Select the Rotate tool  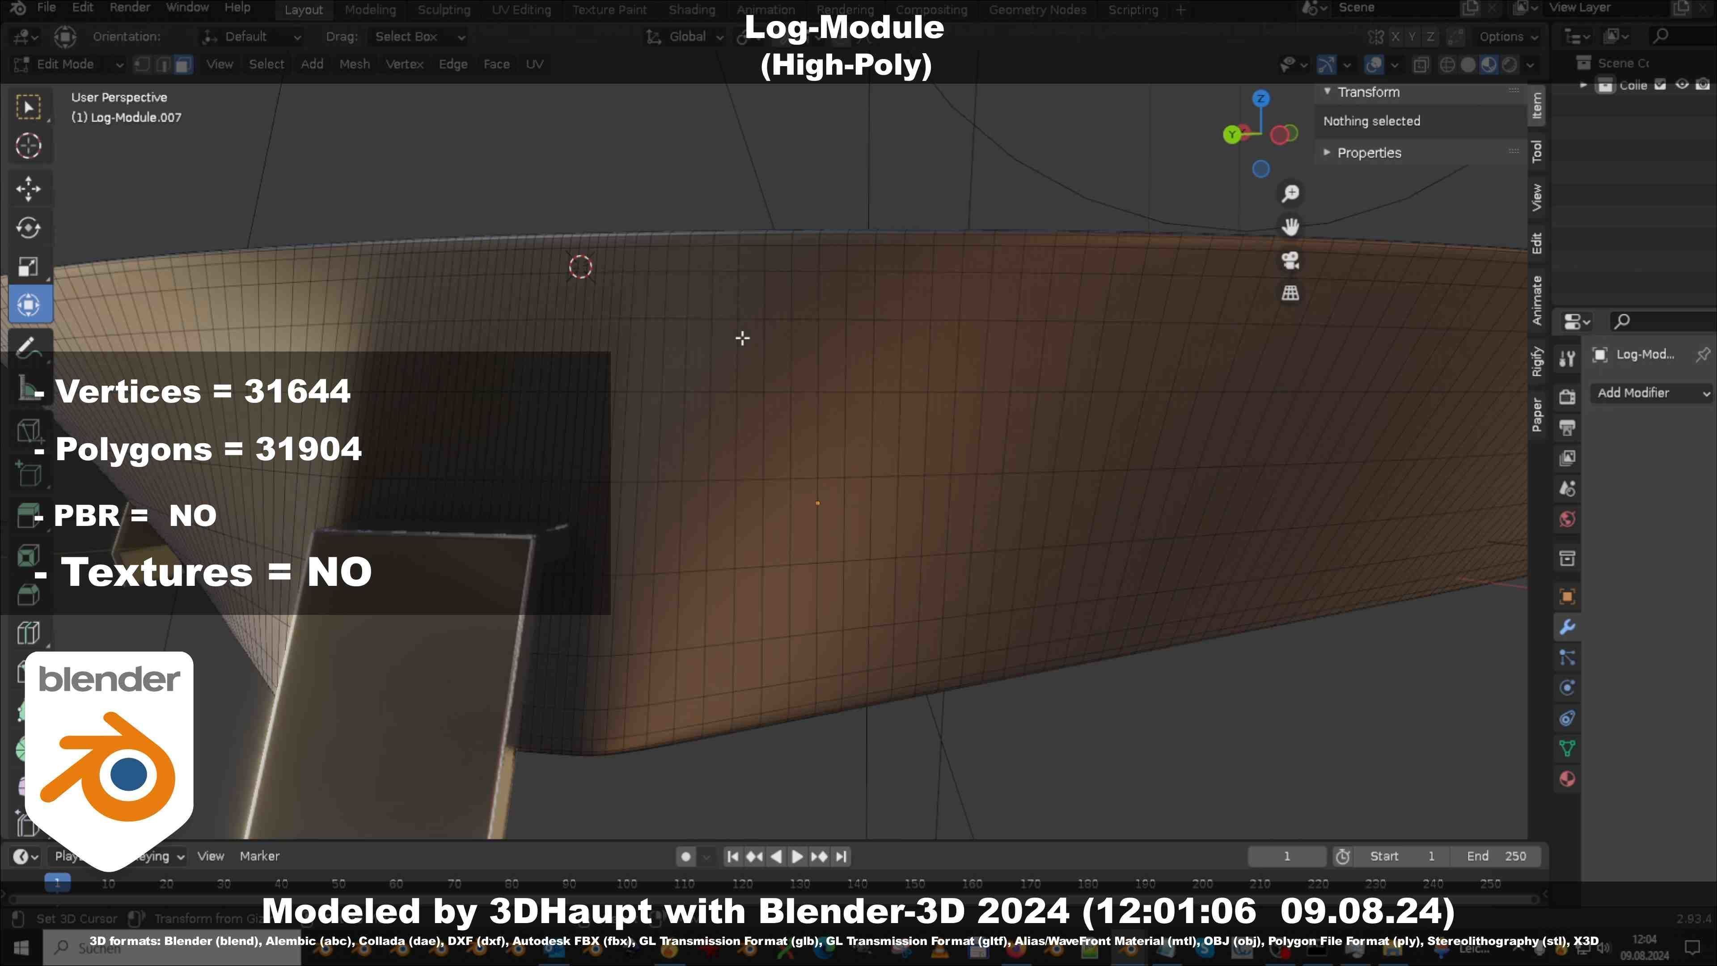click(x=29, y=227)
